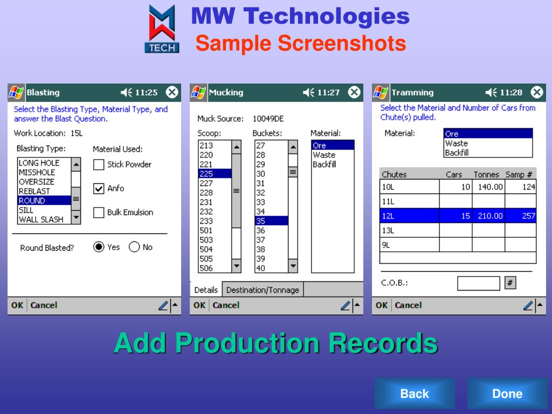The width and height of the screenshot is (552, 414).
Task: Grab Scoop list scrollbar thumb
Action: coord(236,191)
